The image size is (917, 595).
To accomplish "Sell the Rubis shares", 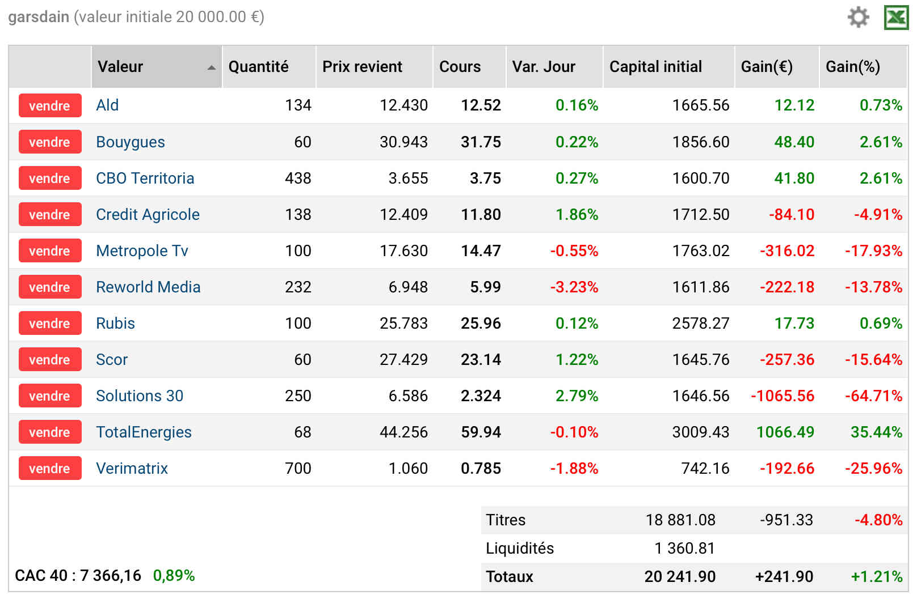I will coord(50,323).
